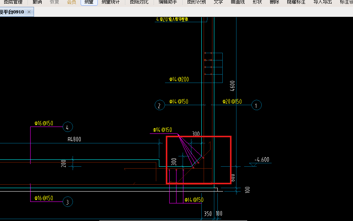The height and width of the screenshot is (221, 353).
Task: Select the Φ20@150 label beside marker 1
Action: 232,102
